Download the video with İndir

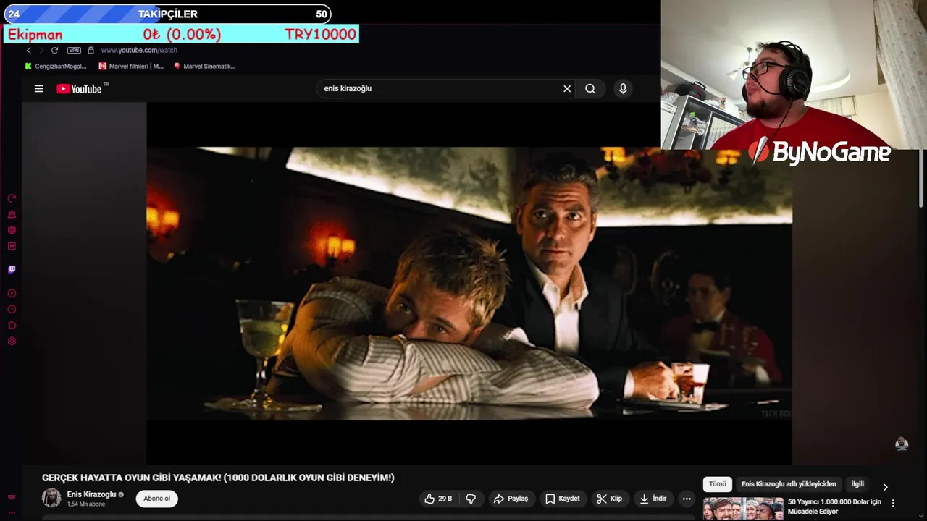[x=653, y=499]
